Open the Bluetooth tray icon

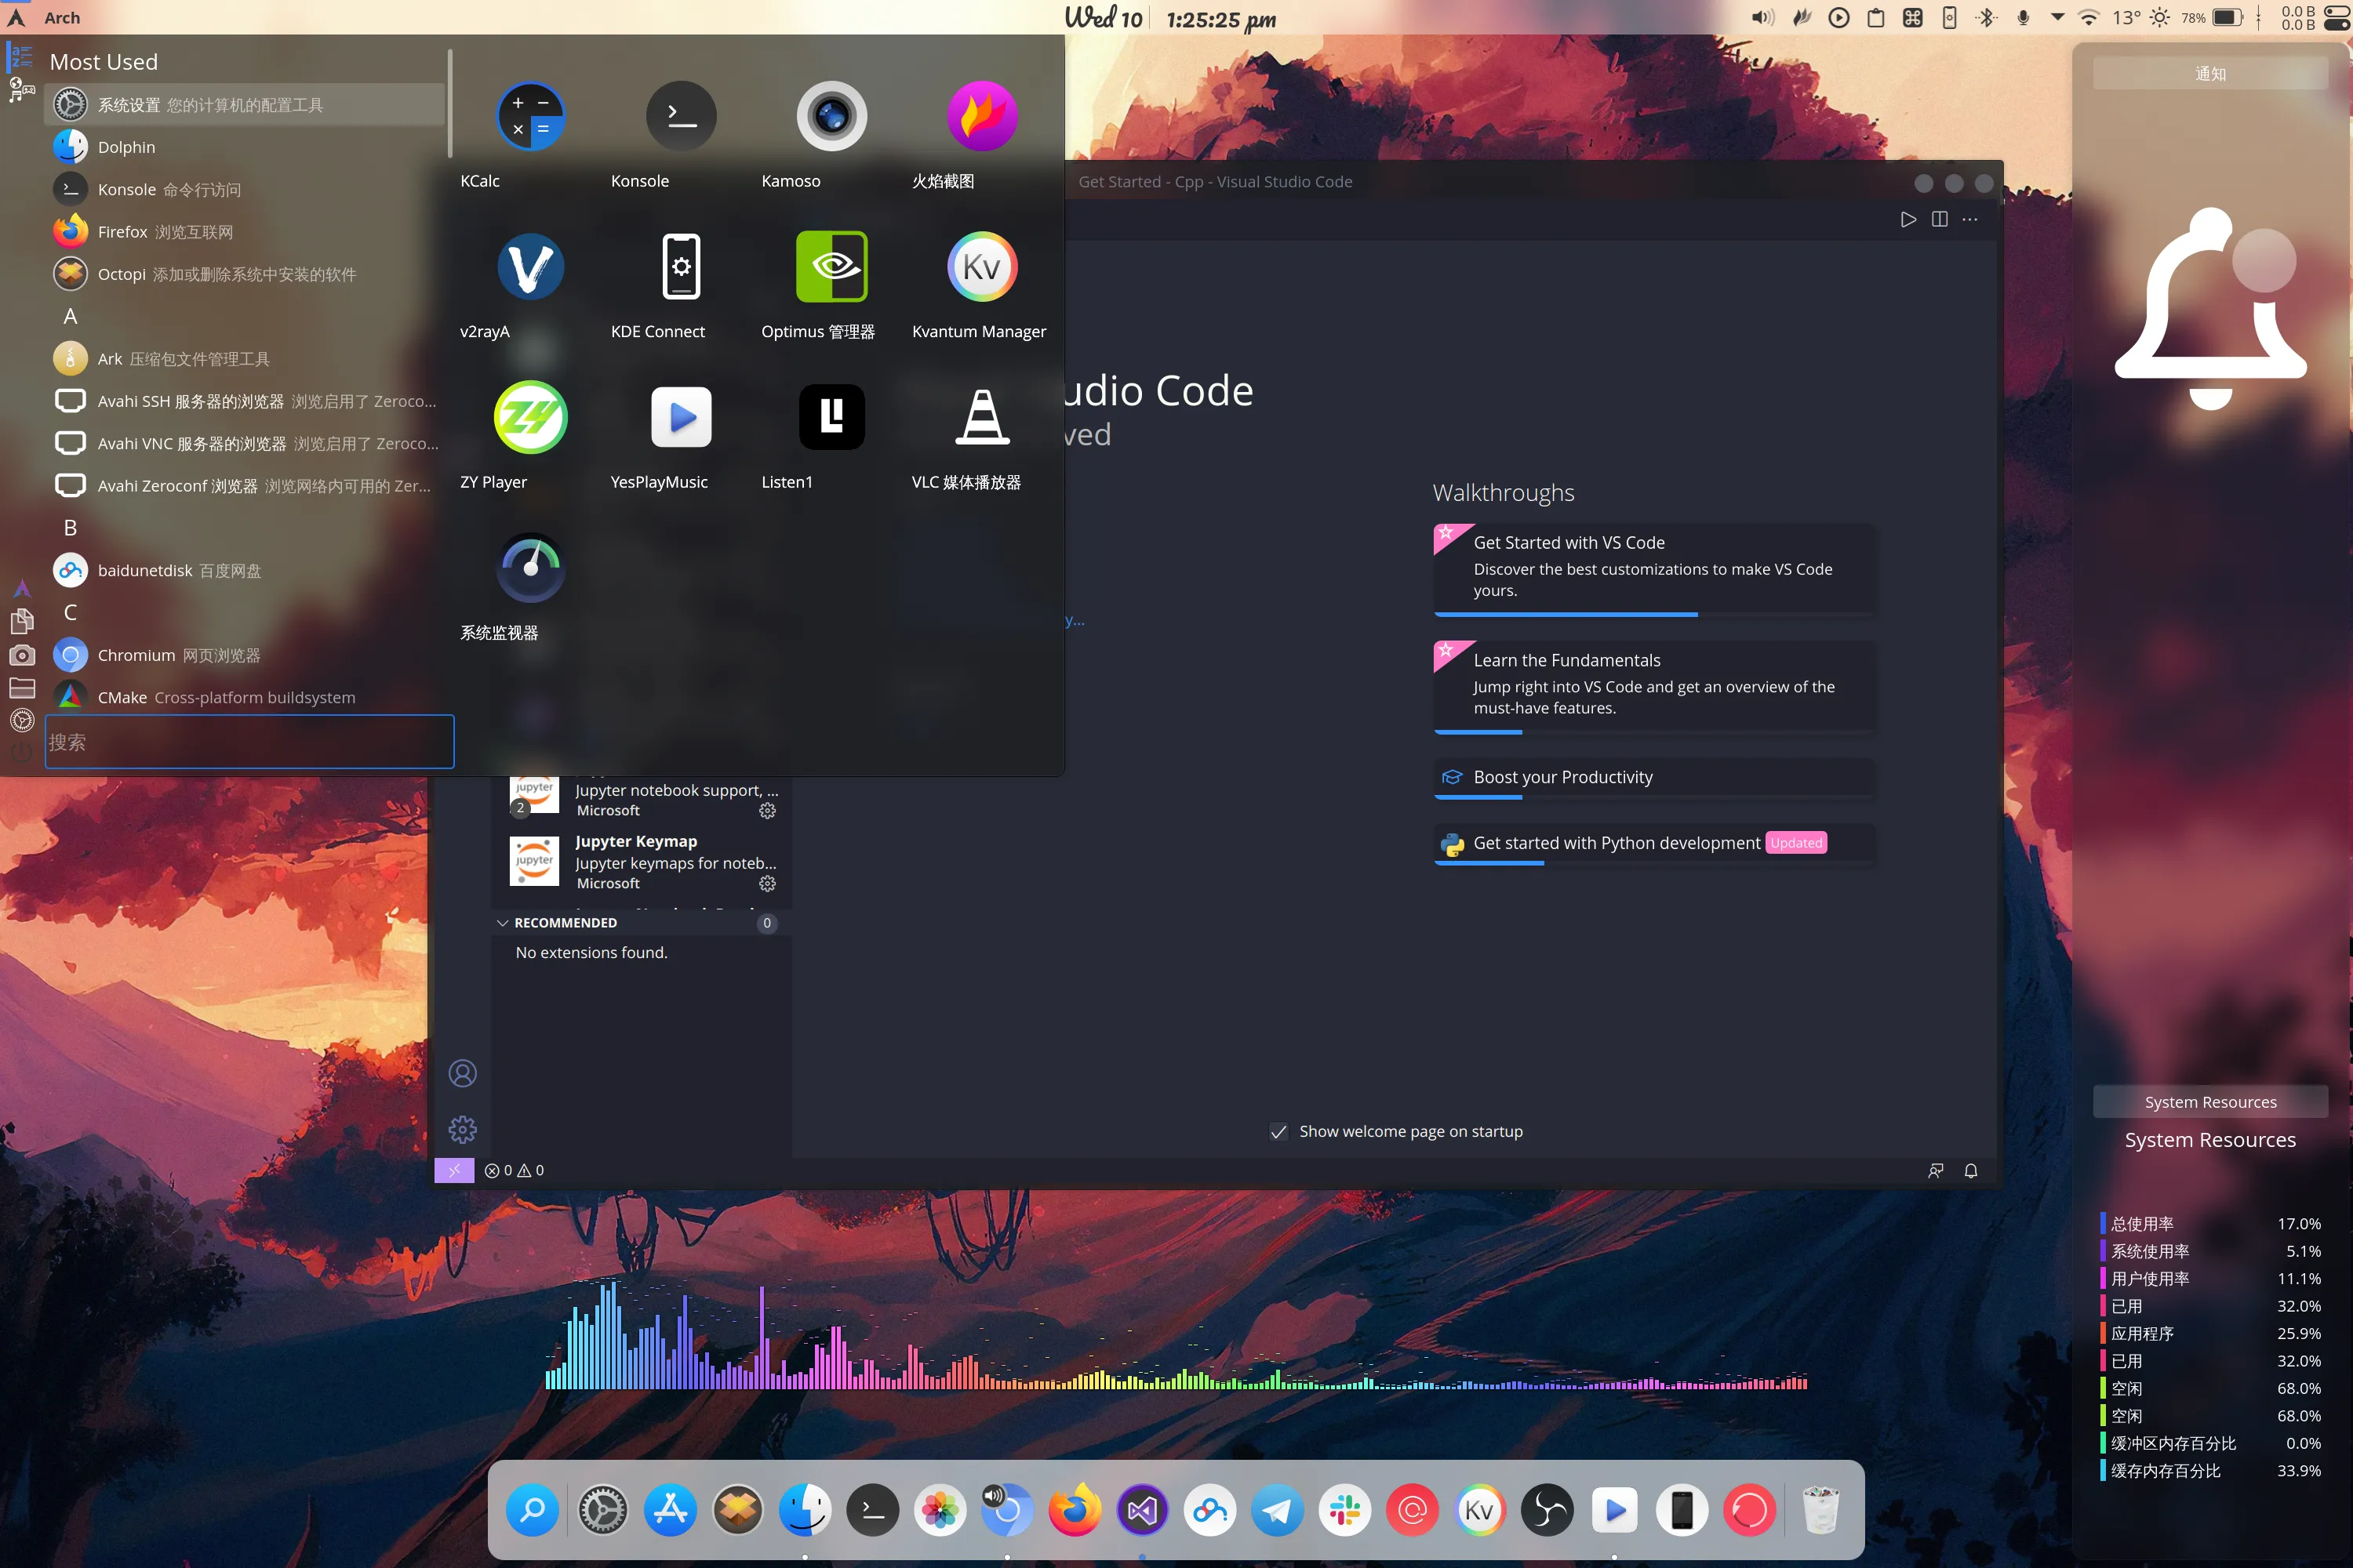1987,17
